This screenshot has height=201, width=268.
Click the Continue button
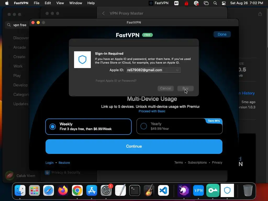click(134, 147)
